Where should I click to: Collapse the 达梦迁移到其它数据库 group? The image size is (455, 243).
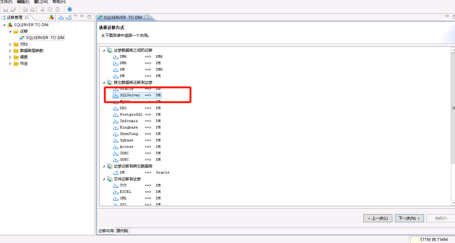[x=104, y=166]
